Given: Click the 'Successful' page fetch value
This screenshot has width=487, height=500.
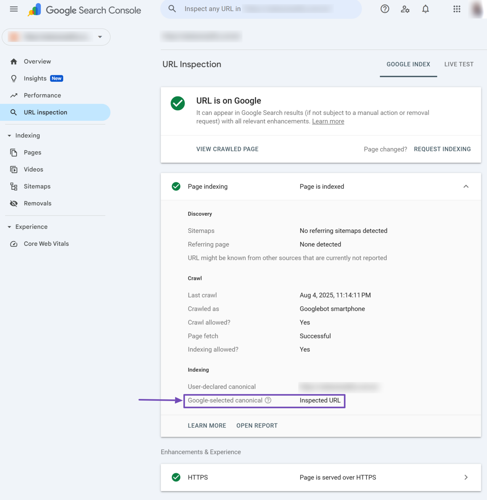Looking at the screenshot, I should [315, 336].
